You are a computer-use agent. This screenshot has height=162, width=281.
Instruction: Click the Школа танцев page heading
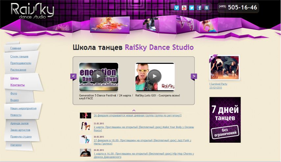pos(133,47)
